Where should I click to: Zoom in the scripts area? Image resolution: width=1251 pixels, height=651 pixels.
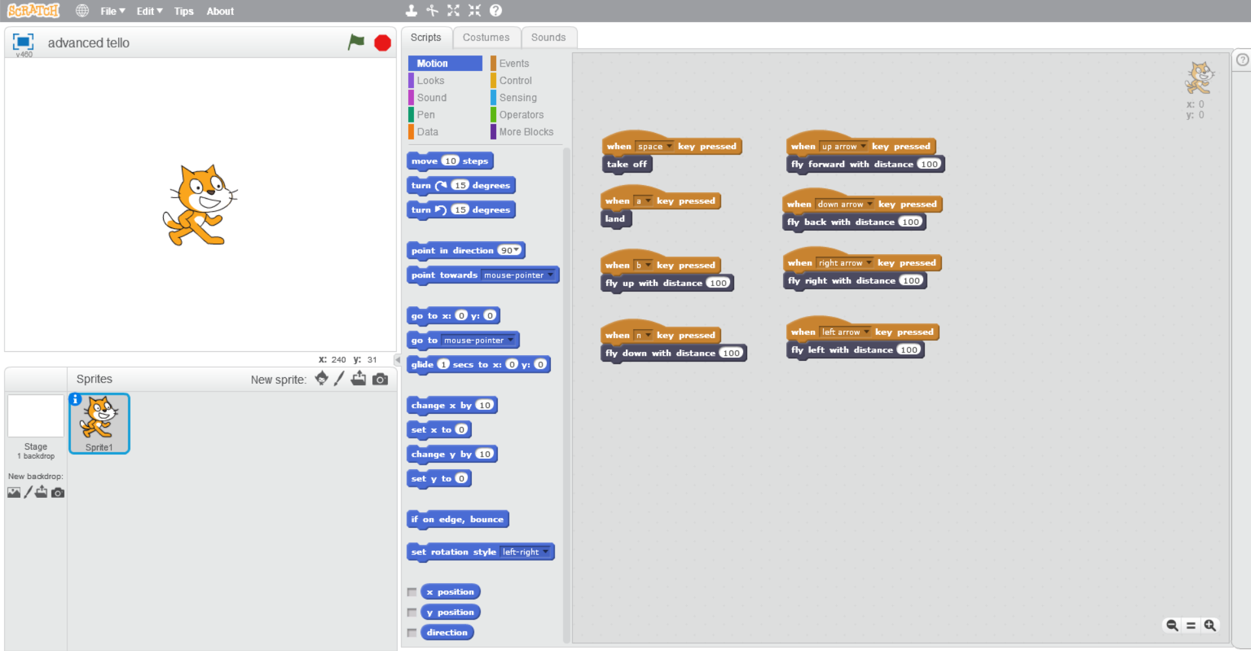point(1210,625)
